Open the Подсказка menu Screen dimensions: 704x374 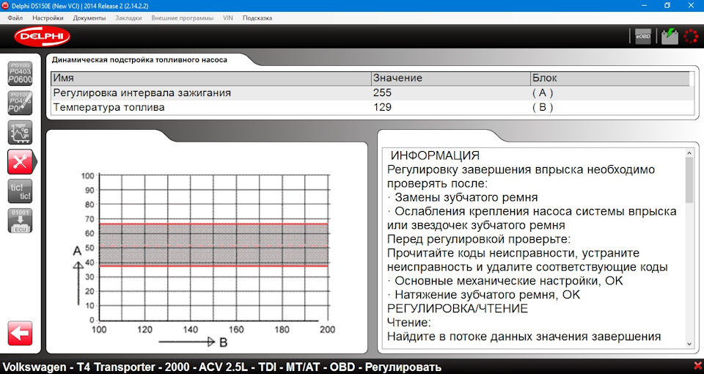click(x=257, y=18)
